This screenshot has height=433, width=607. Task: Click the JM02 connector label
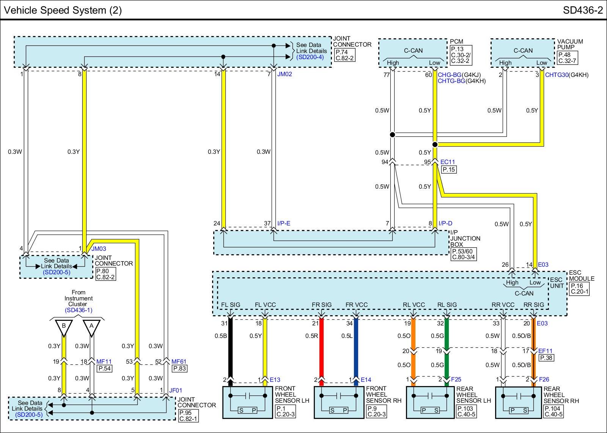[x=285, y=74]
